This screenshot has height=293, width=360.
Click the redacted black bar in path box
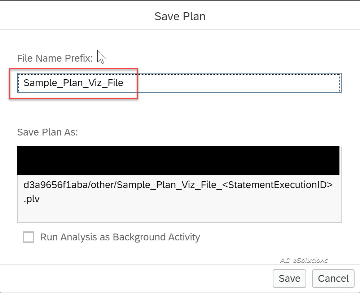pos(179,161)
